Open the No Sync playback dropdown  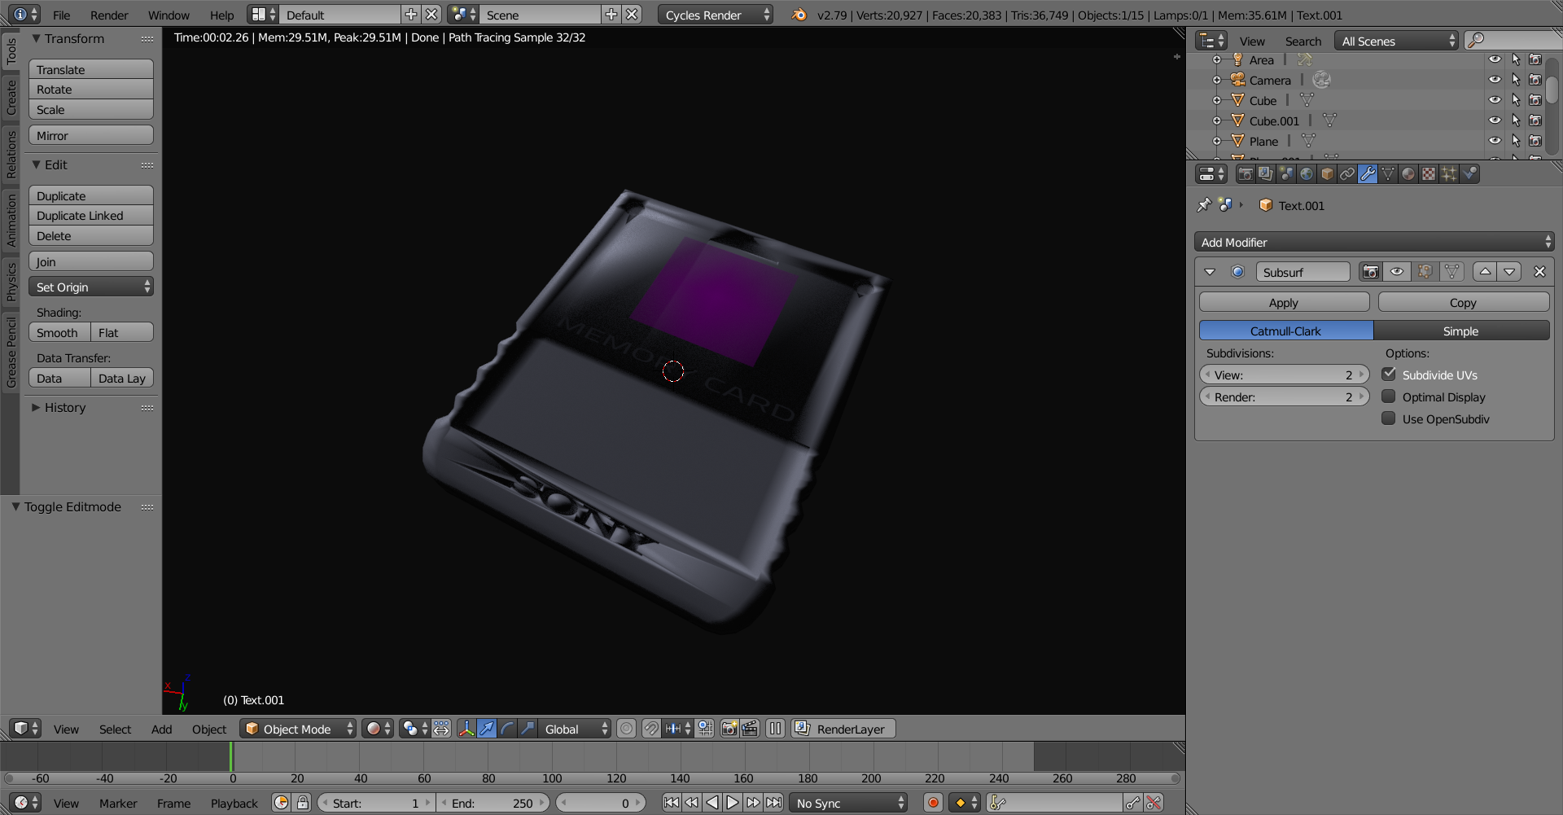click(848, 803)
